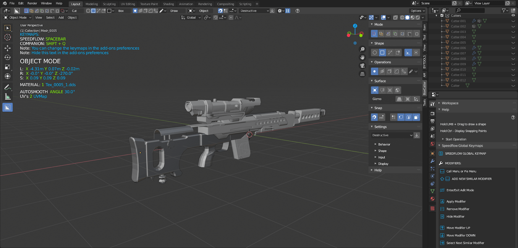Switch to the Shading workspace tab
Viewport: 518px width, 248px height.
[168, 4]
